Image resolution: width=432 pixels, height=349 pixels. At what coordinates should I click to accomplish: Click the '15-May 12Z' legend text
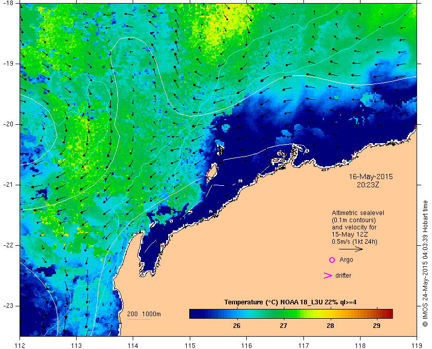coord(350,235)
